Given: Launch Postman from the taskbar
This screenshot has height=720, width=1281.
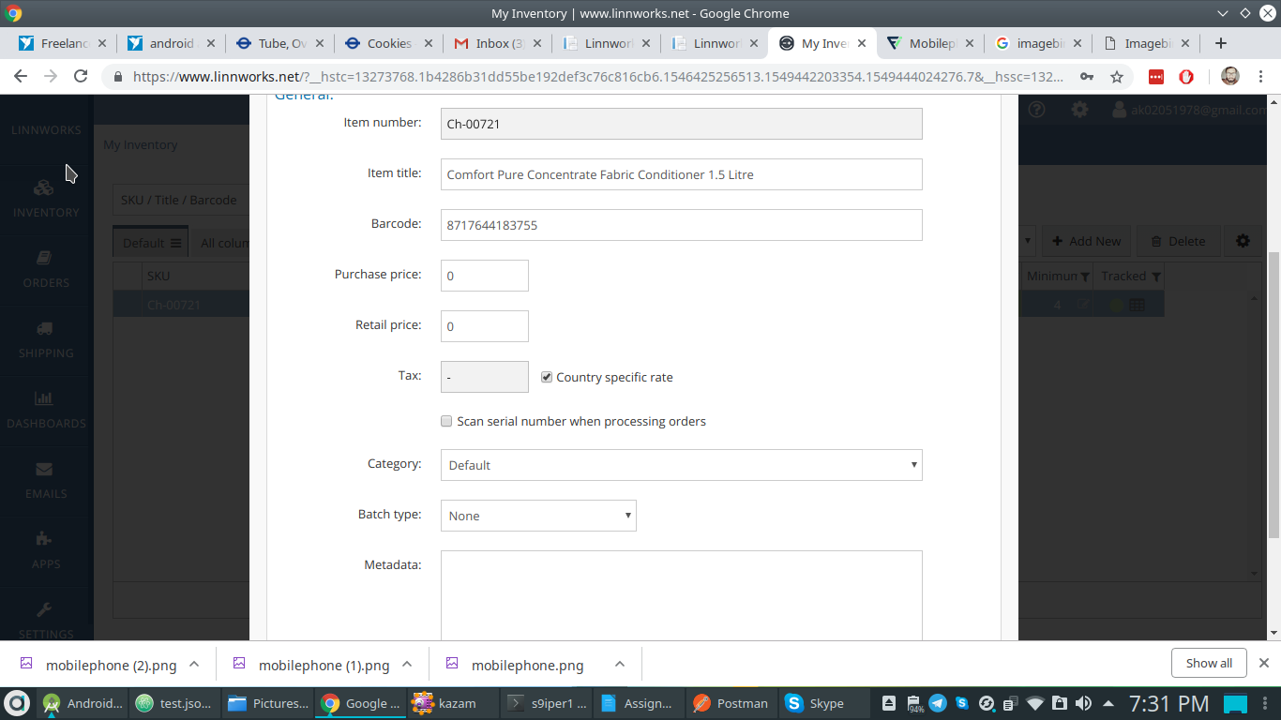Looking at the screenshot, I should 731,703.
